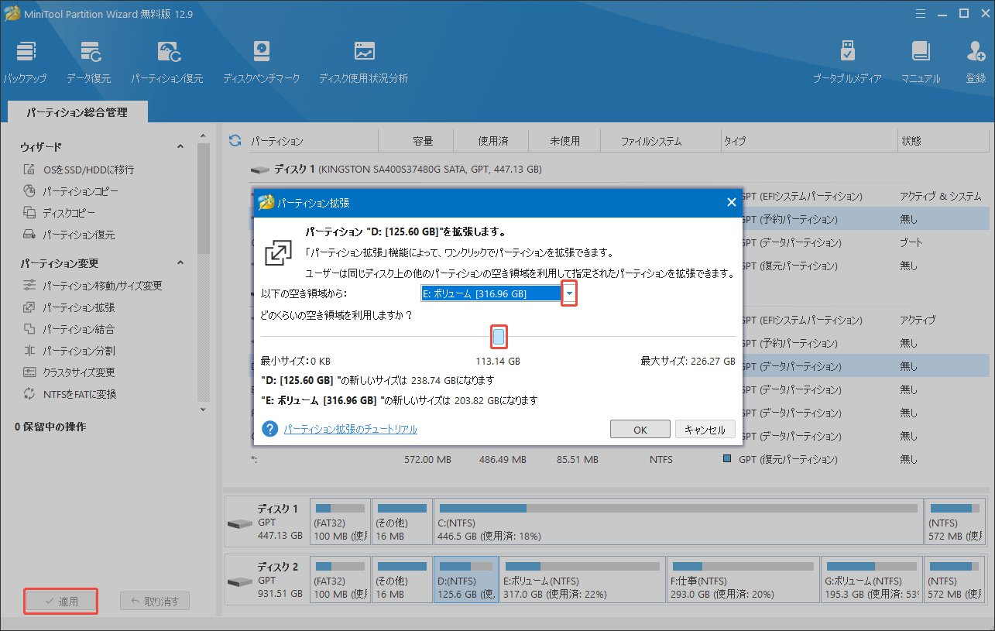Viewport: 995px width, 631px height.
Task: Click the sidebar scroll down arrow
Action: 204,410
